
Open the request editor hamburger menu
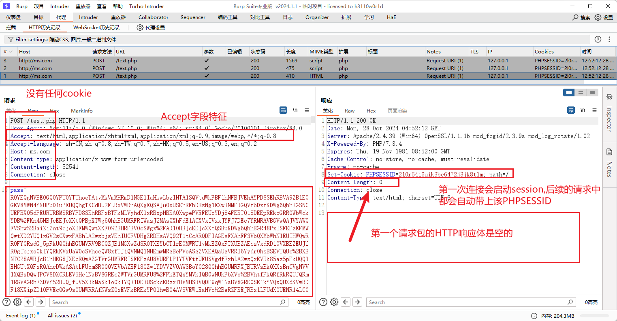(307, 110)
